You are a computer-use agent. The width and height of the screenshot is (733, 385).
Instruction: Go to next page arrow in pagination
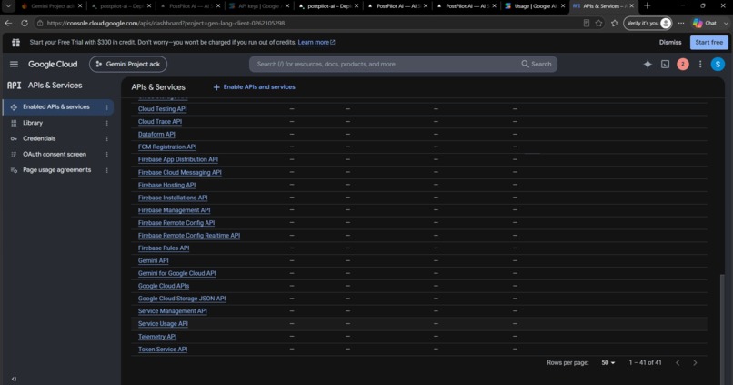click(x=695, y=362)
